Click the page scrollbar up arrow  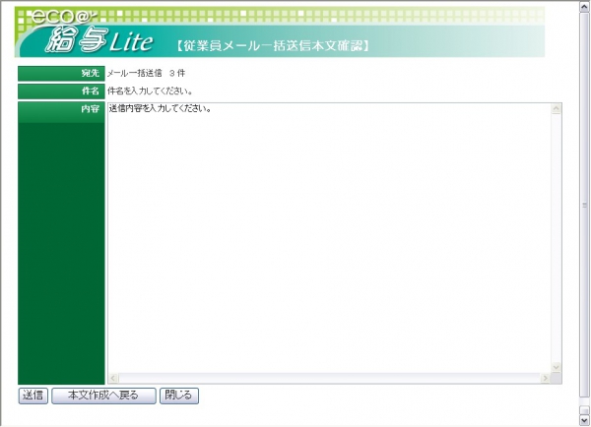[x=584, y=7]
